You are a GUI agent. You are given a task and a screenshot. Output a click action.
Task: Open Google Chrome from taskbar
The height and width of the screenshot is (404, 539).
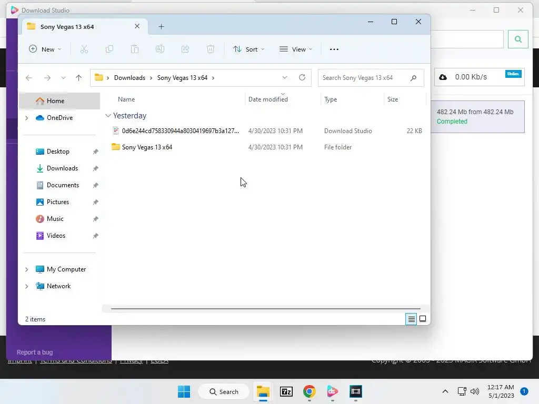[310, 391]
